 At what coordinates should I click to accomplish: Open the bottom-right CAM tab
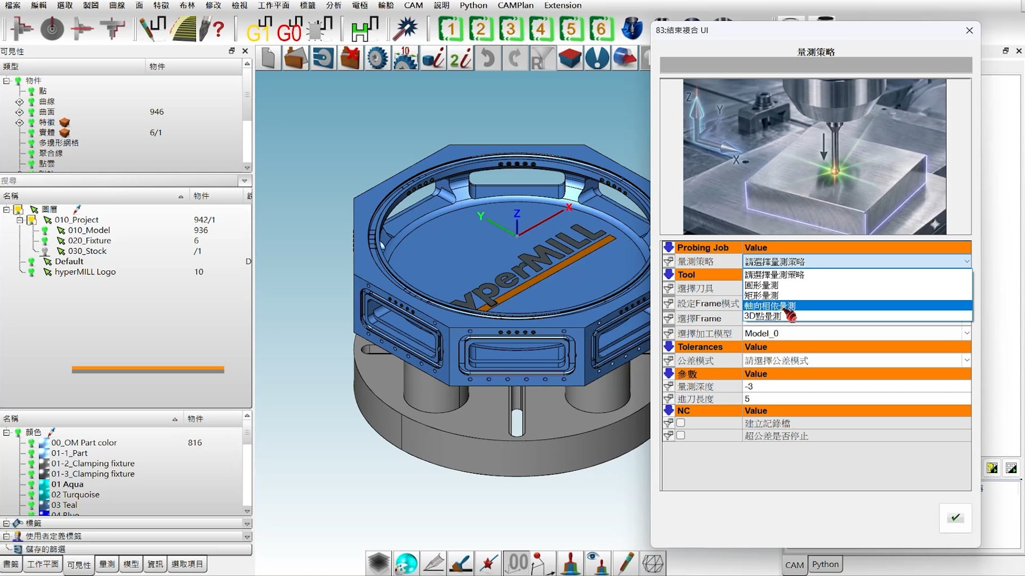794,565
